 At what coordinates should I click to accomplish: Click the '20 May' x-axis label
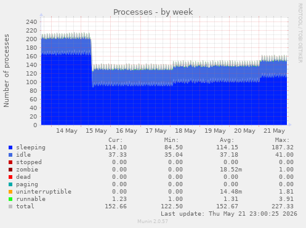coord(244,131)
